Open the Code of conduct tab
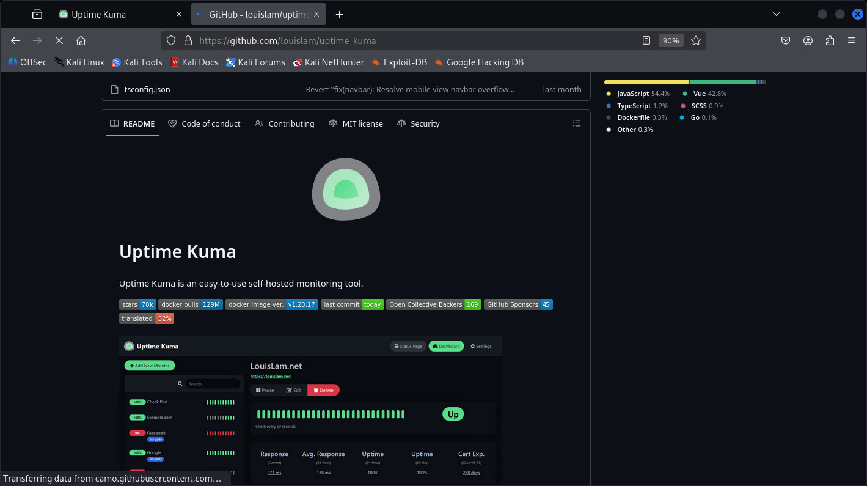 pos(205,123)
